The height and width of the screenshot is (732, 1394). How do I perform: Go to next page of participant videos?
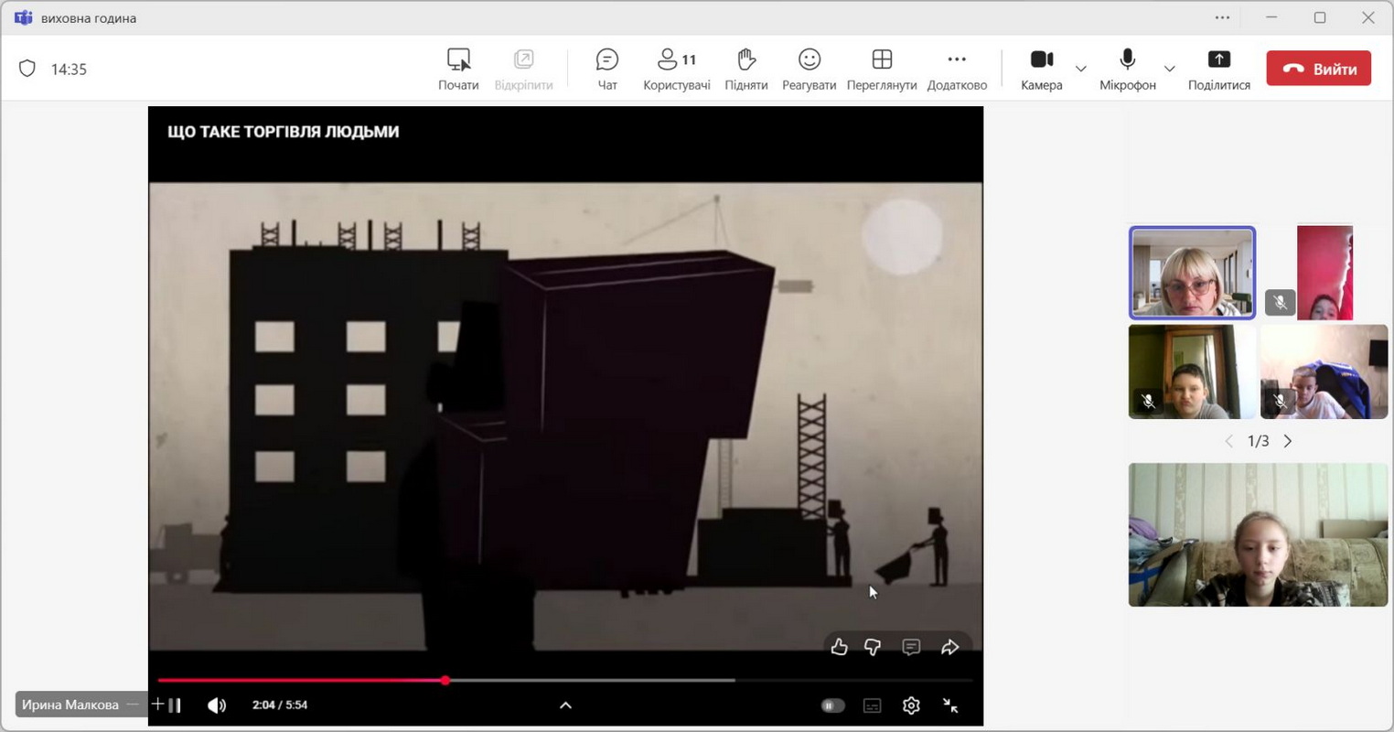coord(1288,441)
